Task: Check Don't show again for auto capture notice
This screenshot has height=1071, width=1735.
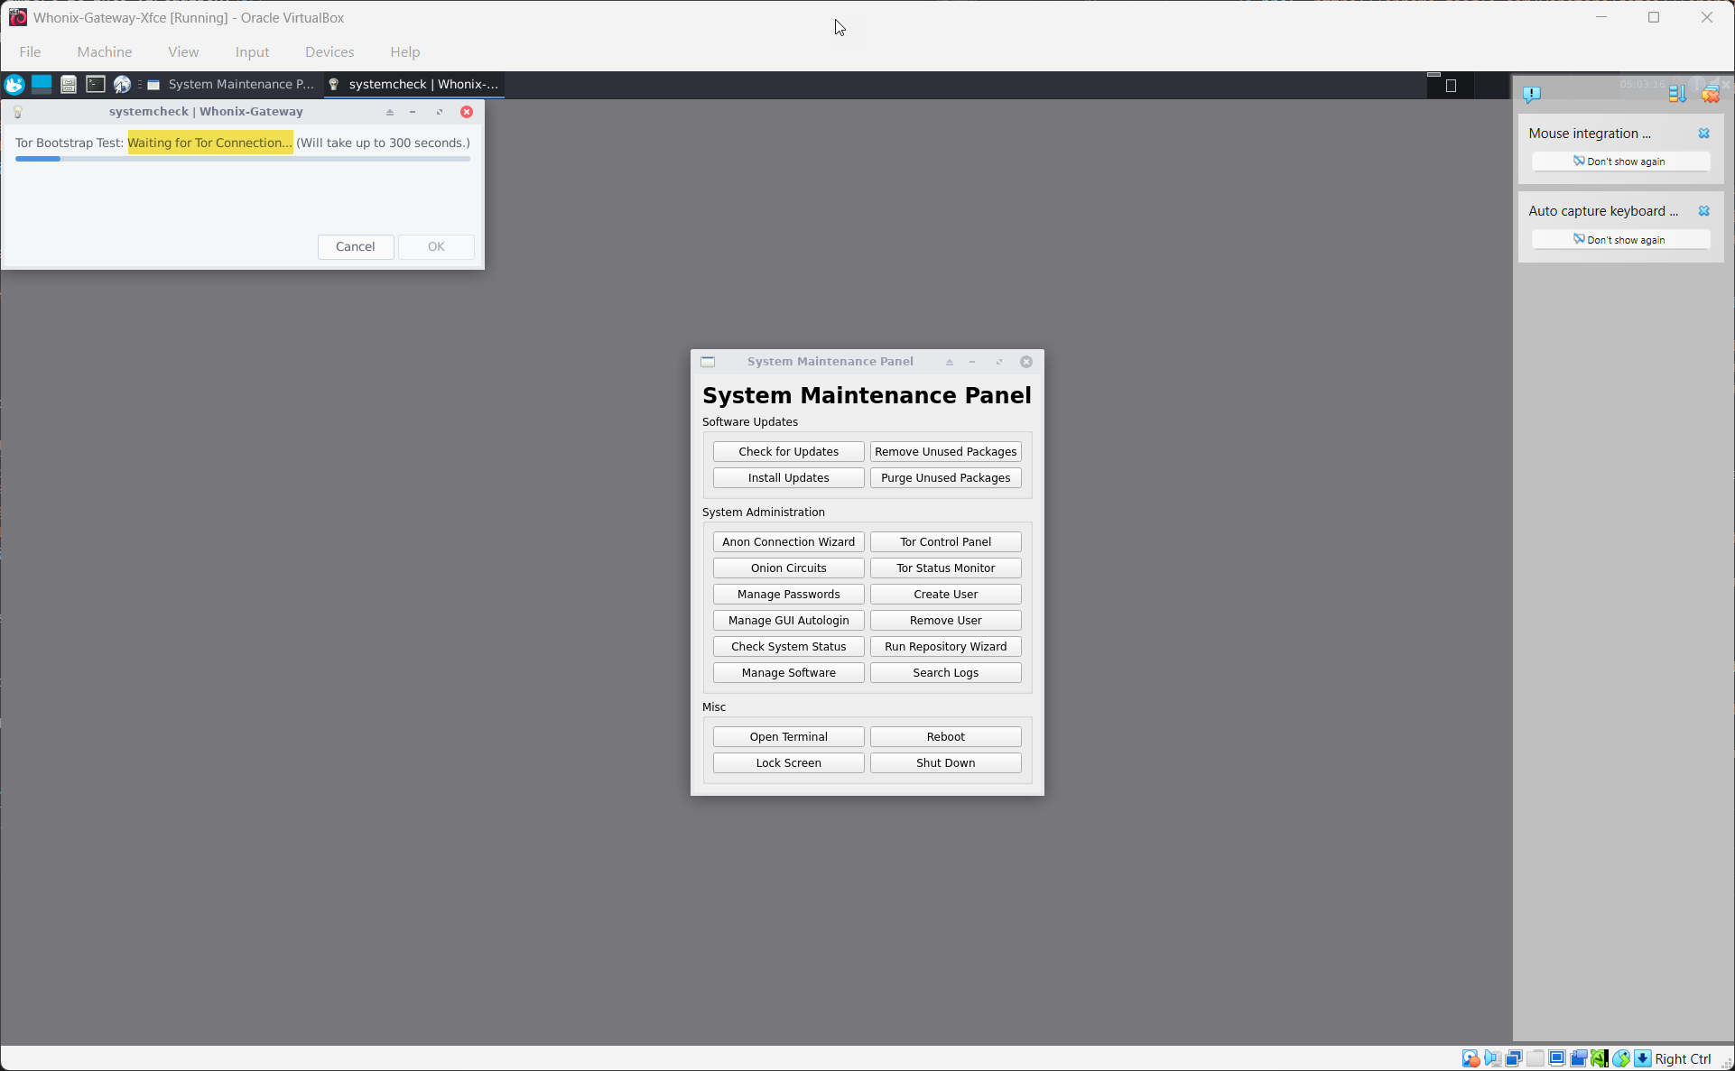Action: click(x=1620, y=239)
